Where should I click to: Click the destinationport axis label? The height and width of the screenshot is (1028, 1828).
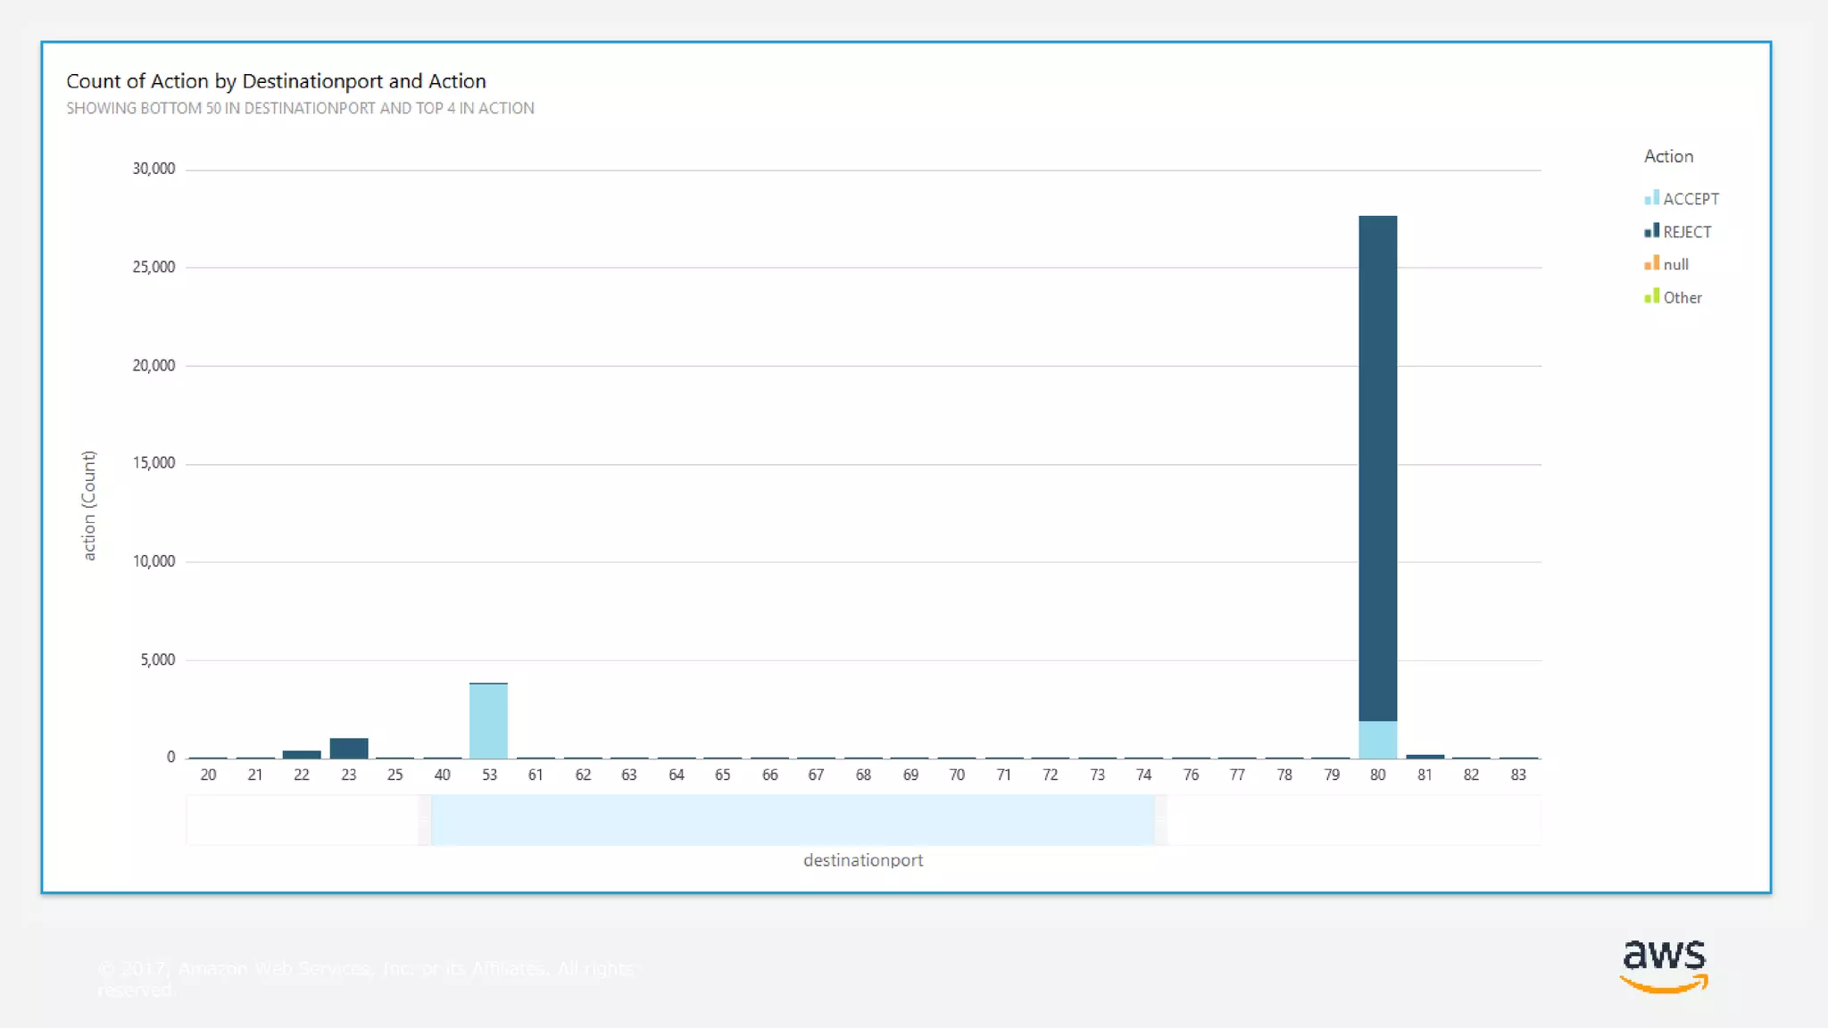click(862, 860)
